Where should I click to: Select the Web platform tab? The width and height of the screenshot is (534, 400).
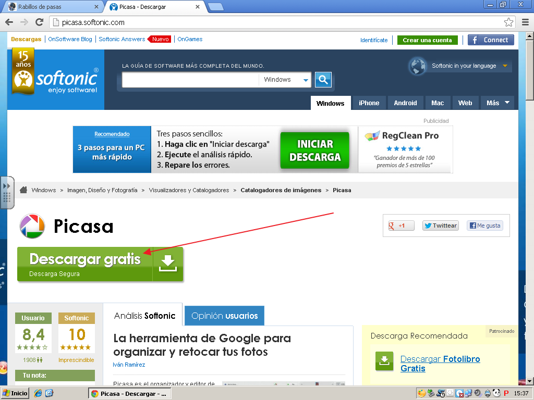465,103
